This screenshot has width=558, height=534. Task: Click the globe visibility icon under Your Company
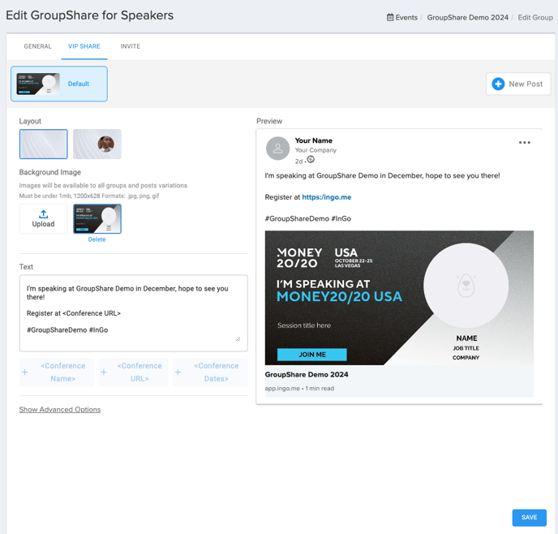tap(311, 160)
